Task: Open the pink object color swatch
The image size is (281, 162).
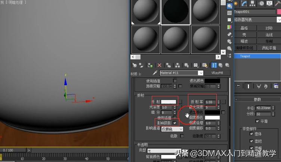Action: 279,12
